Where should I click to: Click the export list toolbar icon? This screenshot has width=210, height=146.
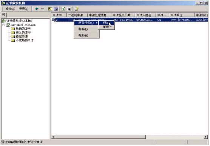point(69,9)
